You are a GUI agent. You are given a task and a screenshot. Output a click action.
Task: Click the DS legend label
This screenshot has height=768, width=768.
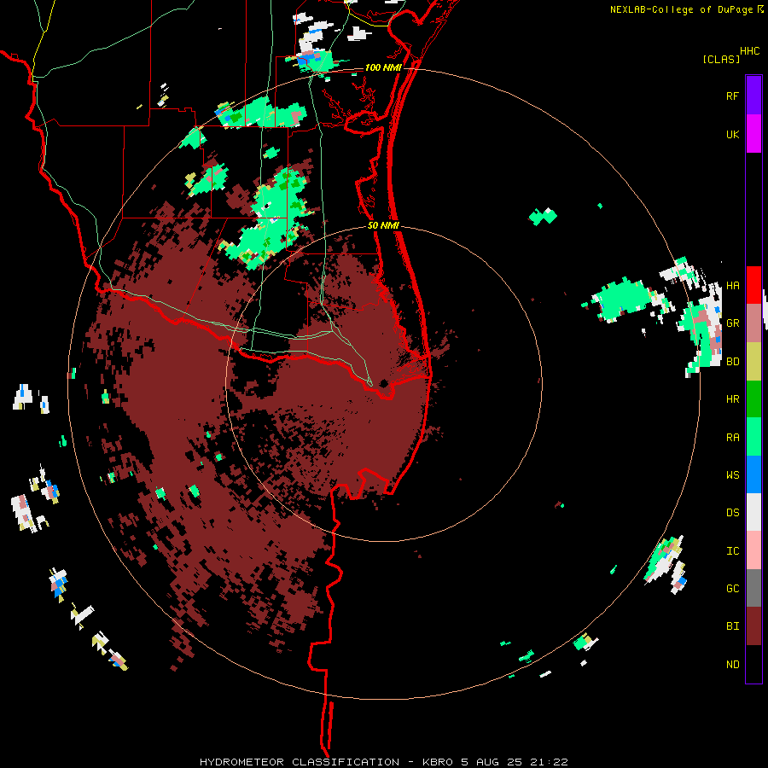point(732,513)
